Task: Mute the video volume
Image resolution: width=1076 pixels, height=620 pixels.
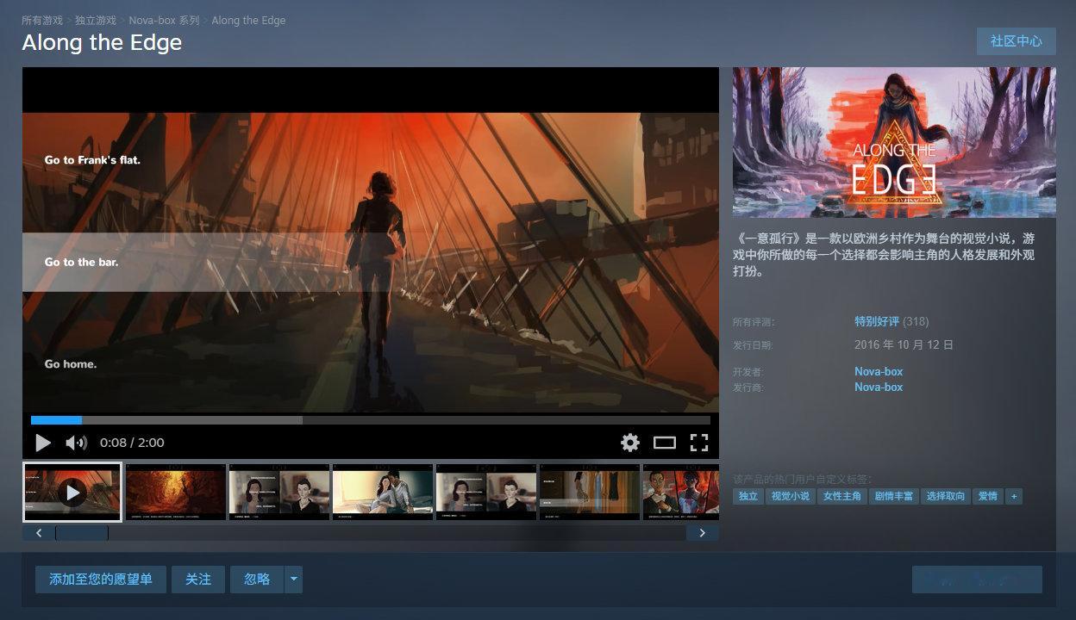Action: coord(77,443)
